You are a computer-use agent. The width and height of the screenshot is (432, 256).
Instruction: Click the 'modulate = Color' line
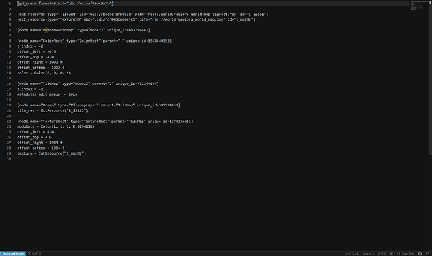(x=56, y=126)
